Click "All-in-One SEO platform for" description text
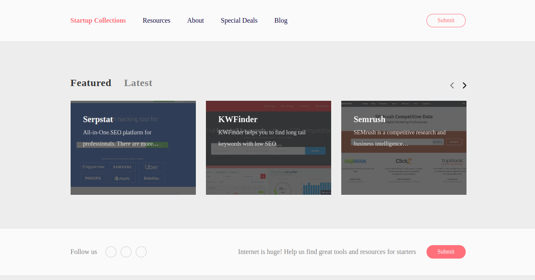 tap(117, 132)
